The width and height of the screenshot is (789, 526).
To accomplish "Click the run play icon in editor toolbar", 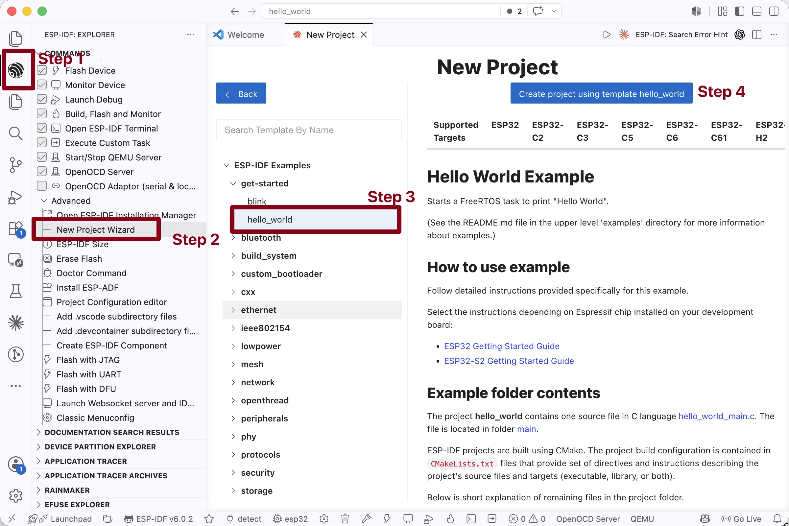I will point(607,35).
